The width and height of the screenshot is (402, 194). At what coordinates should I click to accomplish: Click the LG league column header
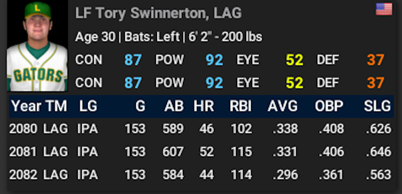click(x=88, y=106)
